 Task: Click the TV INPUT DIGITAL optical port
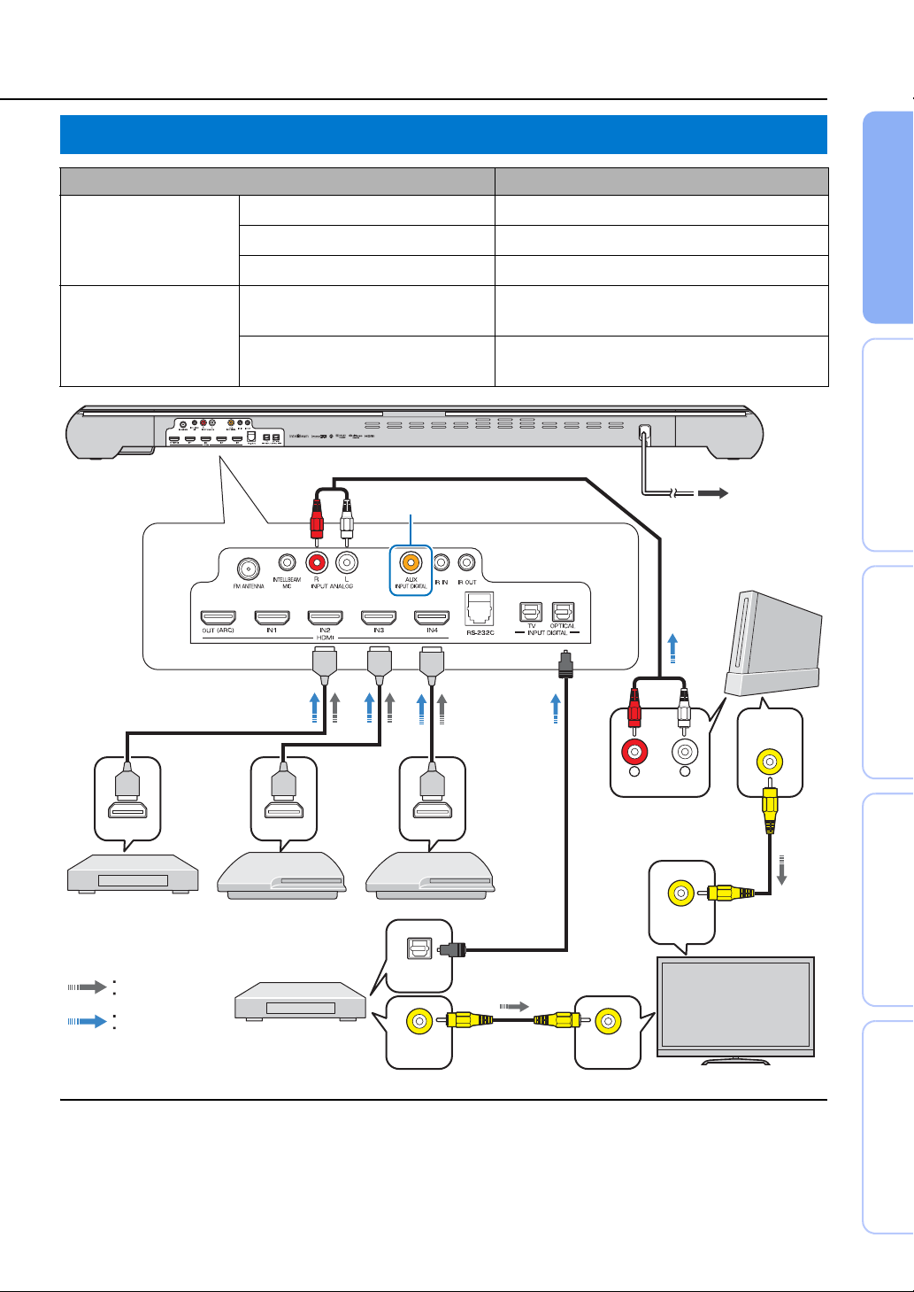531,612
